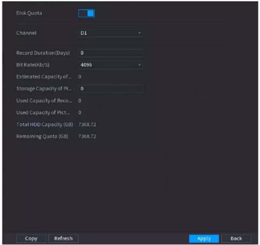
Task: Go back with the Back button
Action: (236, 238)
